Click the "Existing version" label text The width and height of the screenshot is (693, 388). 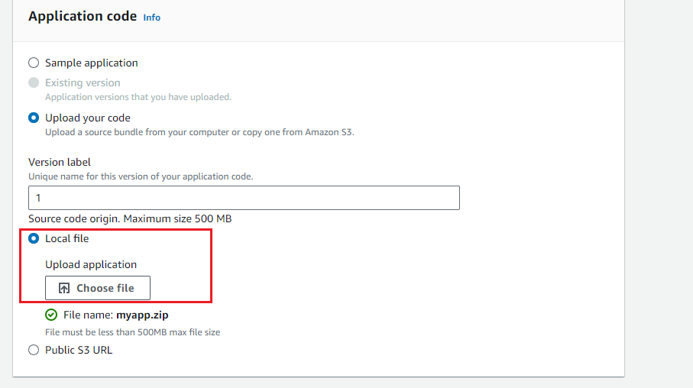[x=83, y=82]
